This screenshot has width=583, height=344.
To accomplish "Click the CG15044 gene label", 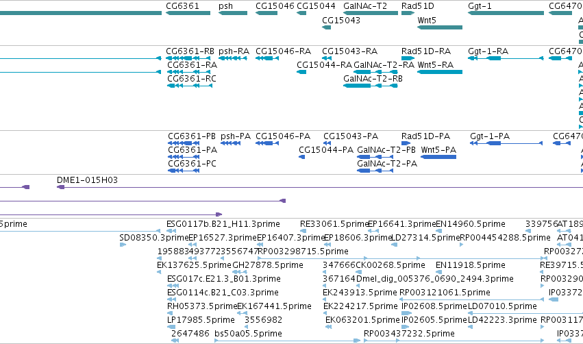I will tap(316, 6).
